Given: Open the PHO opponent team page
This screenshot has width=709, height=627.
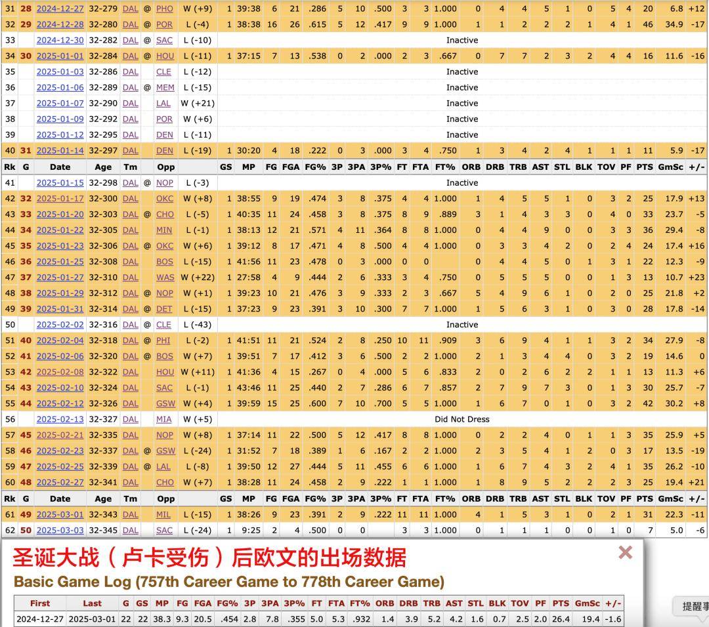Looking at the screenshot, I should point(164,9).
